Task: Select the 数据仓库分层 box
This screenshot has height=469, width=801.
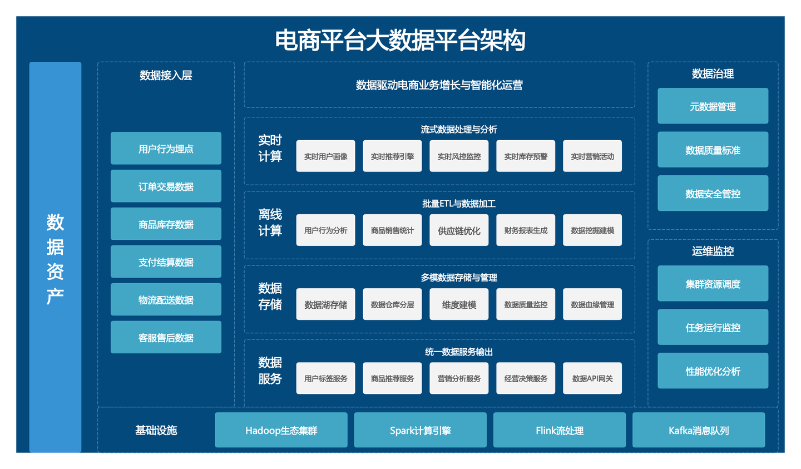Action: pyautogui.click(x=392, y=304)
